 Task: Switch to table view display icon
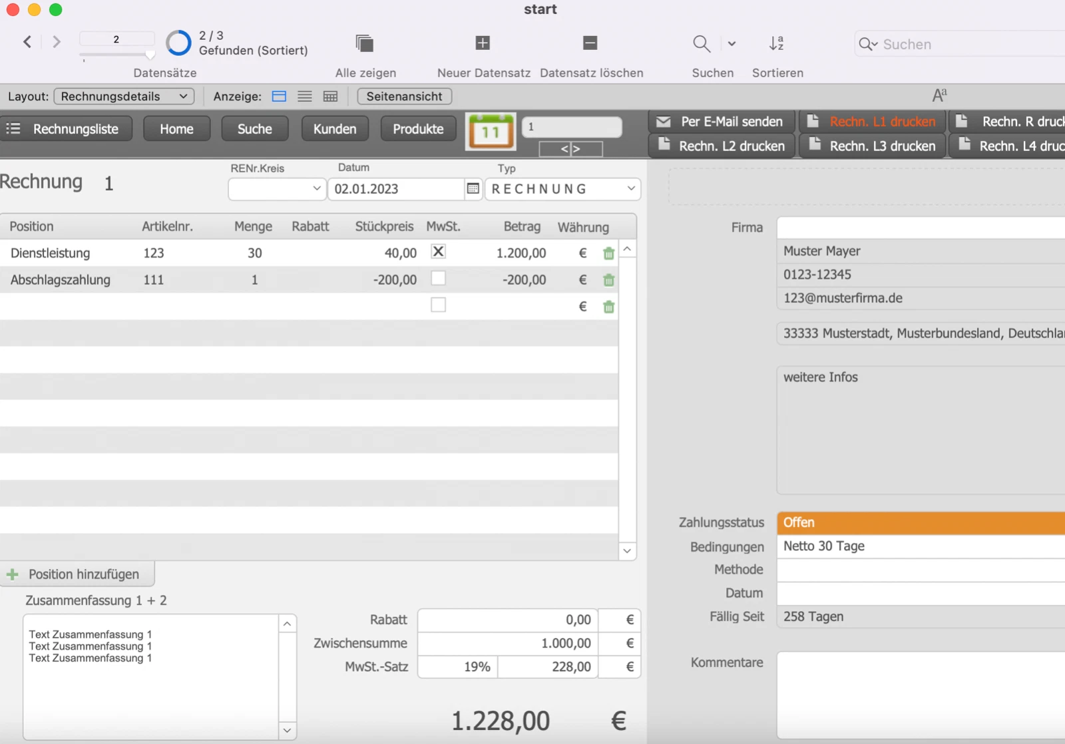click(x=330, y=96)
